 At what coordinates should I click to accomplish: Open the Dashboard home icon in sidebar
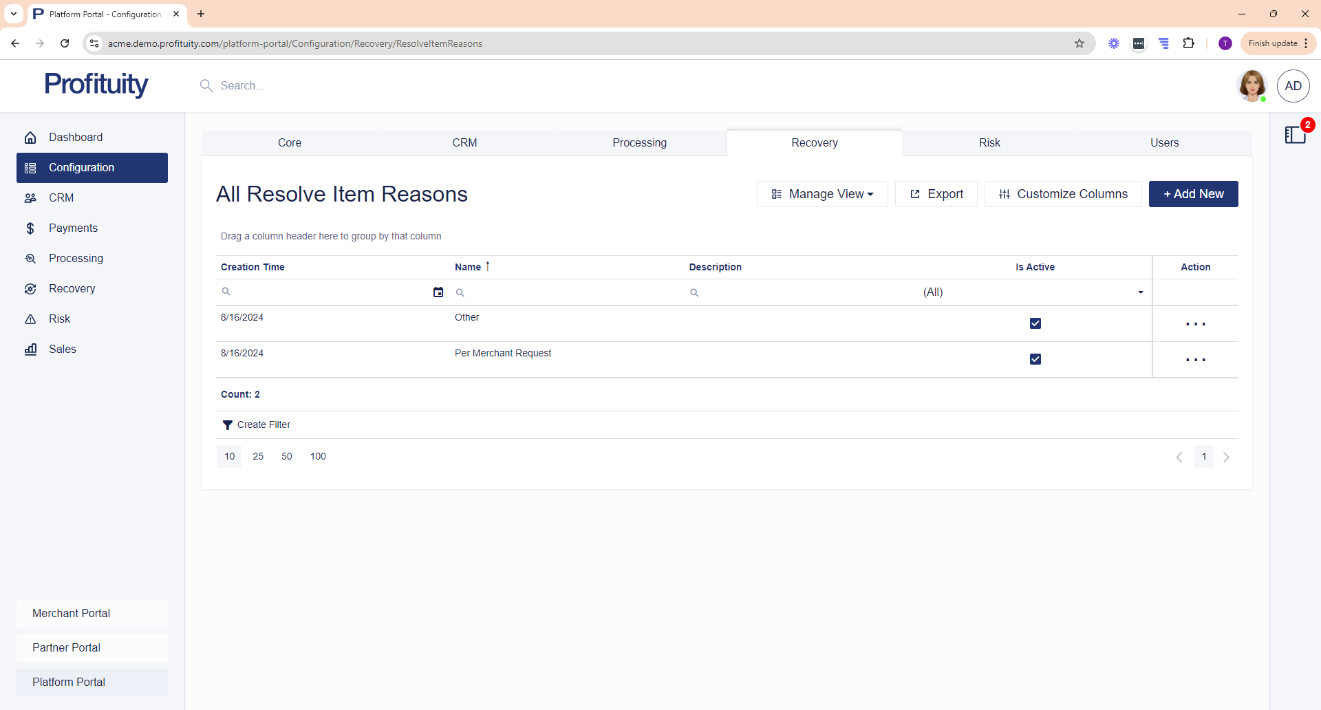tap(30, 138)
